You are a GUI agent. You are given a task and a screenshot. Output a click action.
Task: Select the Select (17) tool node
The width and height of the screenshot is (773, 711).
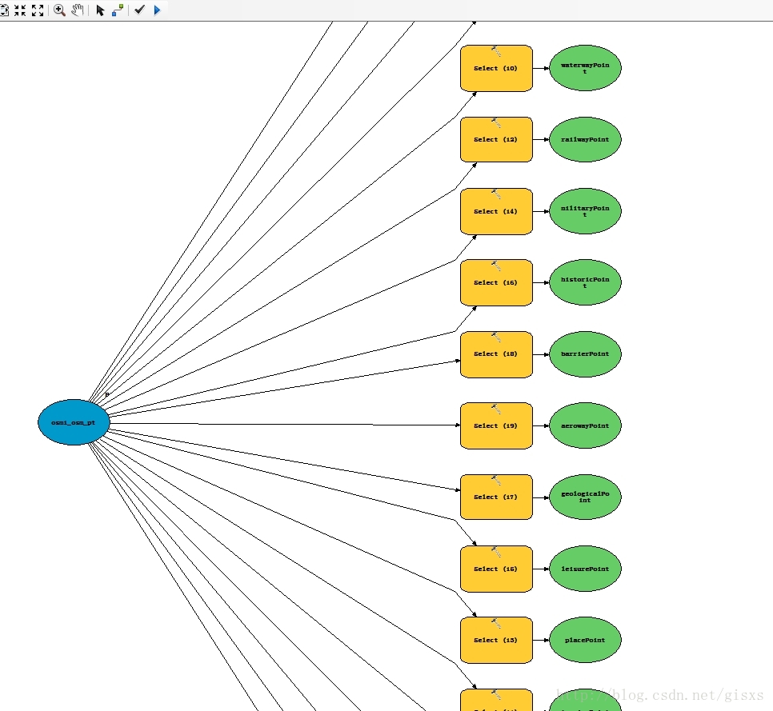(x=496, y=497)
